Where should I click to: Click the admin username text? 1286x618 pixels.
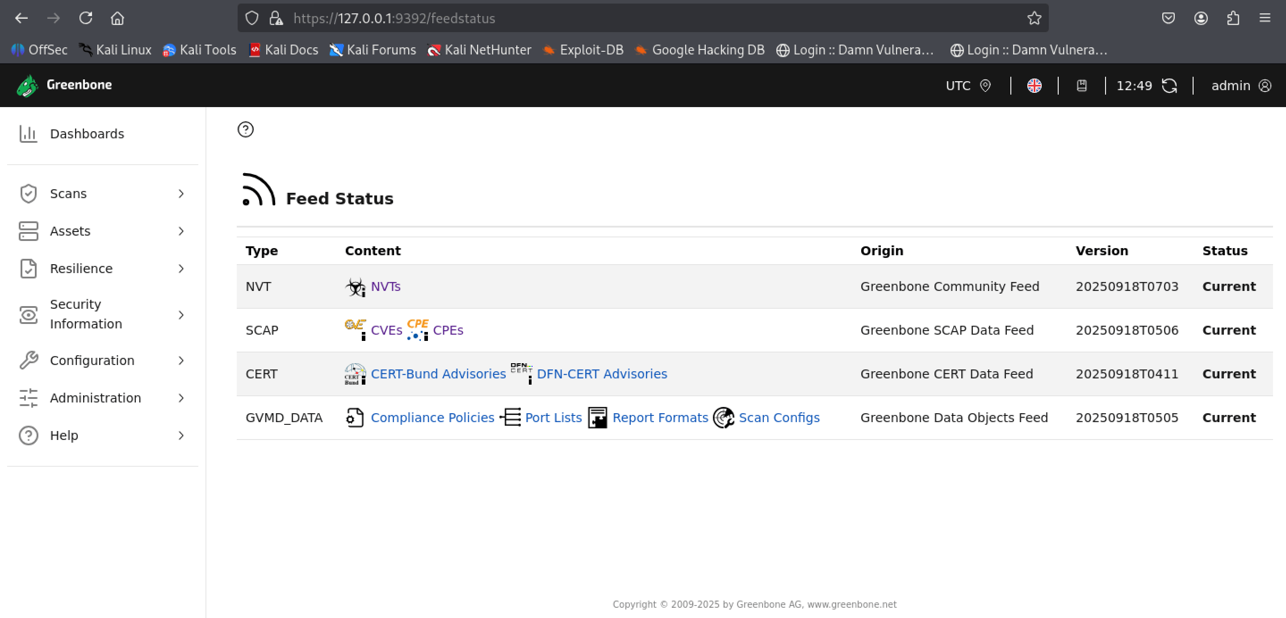click(x=1231, y=86)
